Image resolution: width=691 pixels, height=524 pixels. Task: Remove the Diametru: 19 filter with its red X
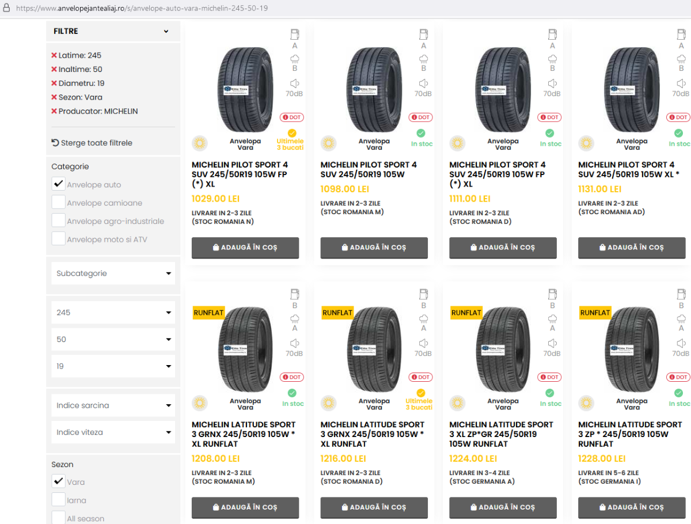click(54, 83)
